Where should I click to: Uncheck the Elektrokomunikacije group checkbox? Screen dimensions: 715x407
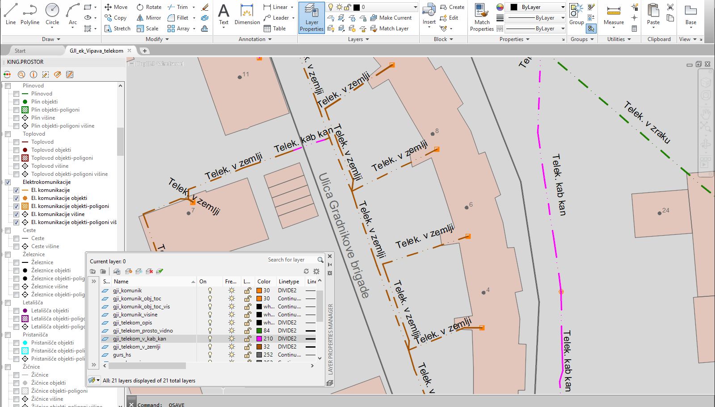click(x=8, y=182)
